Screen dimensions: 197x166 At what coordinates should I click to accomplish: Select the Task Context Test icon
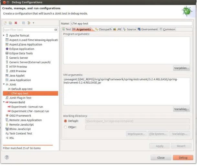coord(7,133)
